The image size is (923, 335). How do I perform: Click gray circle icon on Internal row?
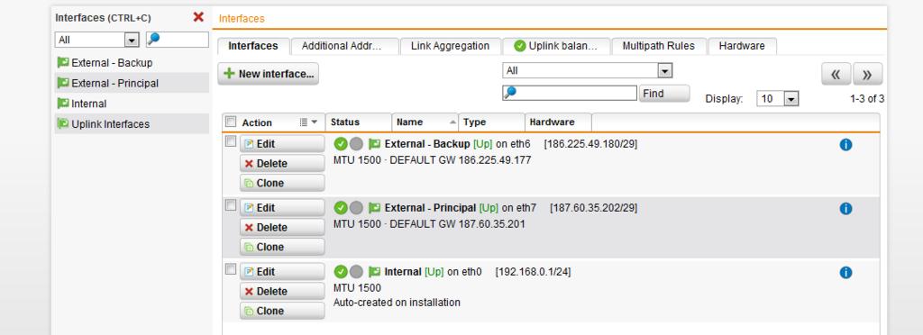[356, 272]
